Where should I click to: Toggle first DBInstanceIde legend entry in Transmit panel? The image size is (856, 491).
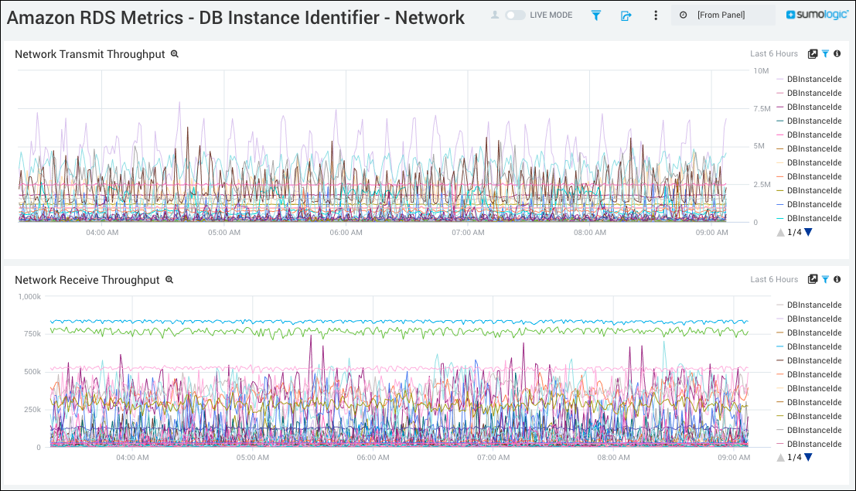809,79
